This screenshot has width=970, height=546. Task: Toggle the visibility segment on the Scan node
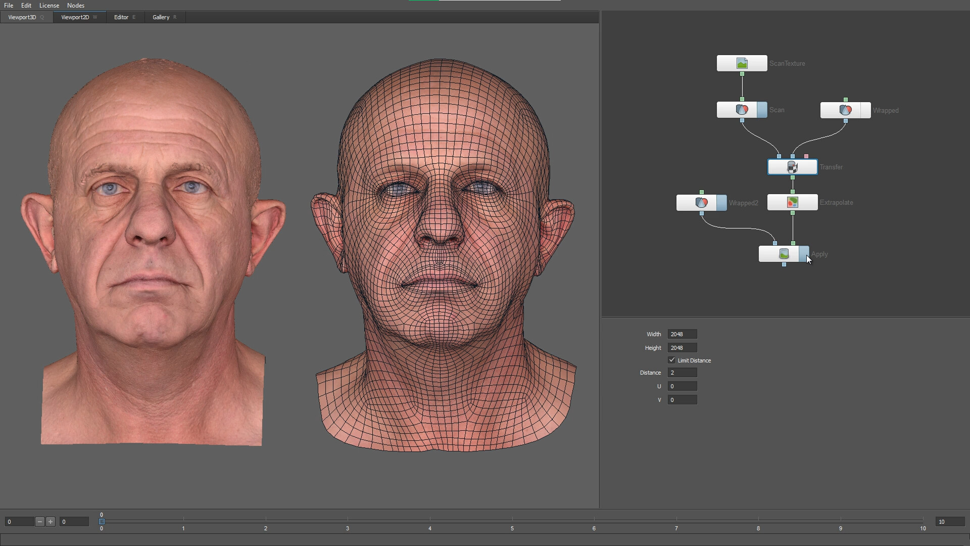[x=761, y=110]
